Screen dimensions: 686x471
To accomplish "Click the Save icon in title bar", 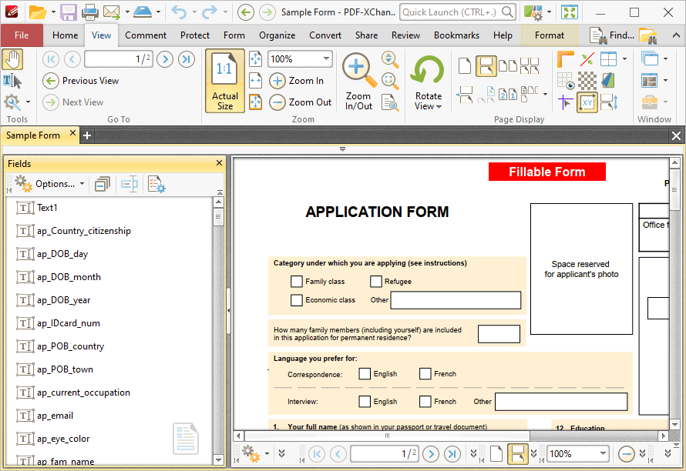I will pos(69,12).
